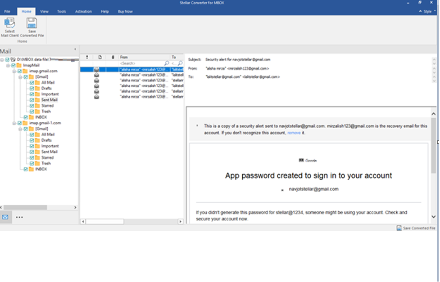Select Starred folder under imap.gmail.com
This screenshot has width=440, height=282.
point(47,106)
